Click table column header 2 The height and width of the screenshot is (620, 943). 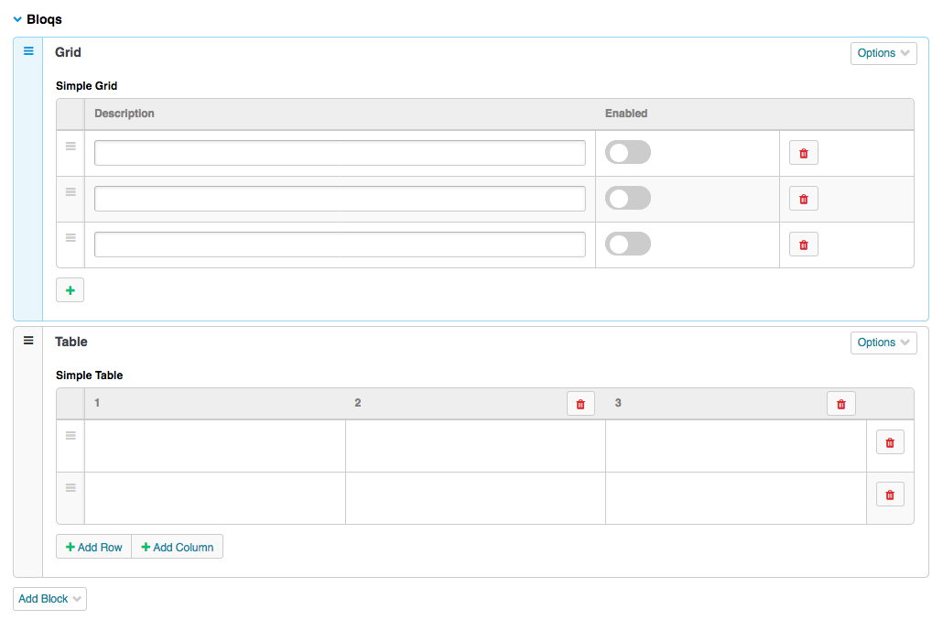357,402
